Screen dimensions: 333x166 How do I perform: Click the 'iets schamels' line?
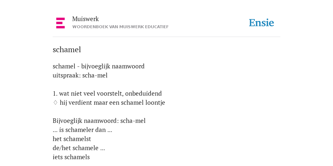tap(71, 157)
